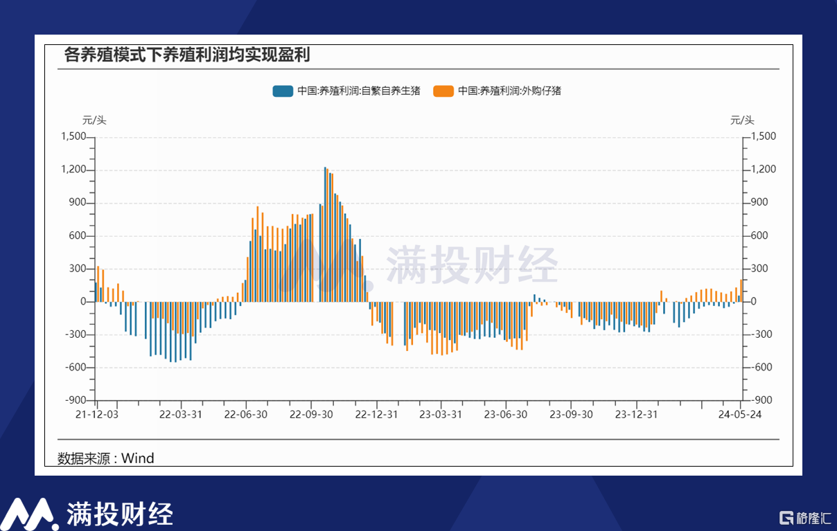Image resolution: width=837 pixels, height=531 pixels.
Task: Click the left y-axis value 300
Action: tap(78, 269)
